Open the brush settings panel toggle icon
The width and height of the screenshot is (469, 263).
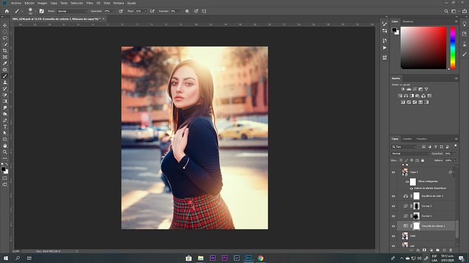(x=42, y=11)
